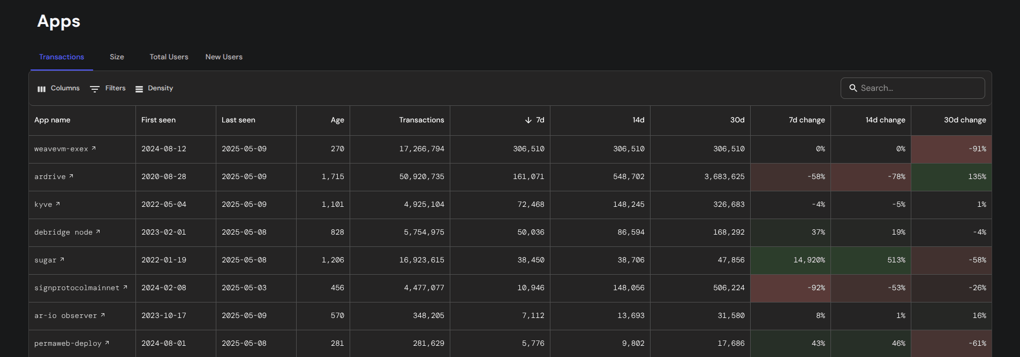Image resolution: width=1020 pixels, height=357 pixels.
Task: Open permaweb-deploy external link icon
Action: [107, 343]
